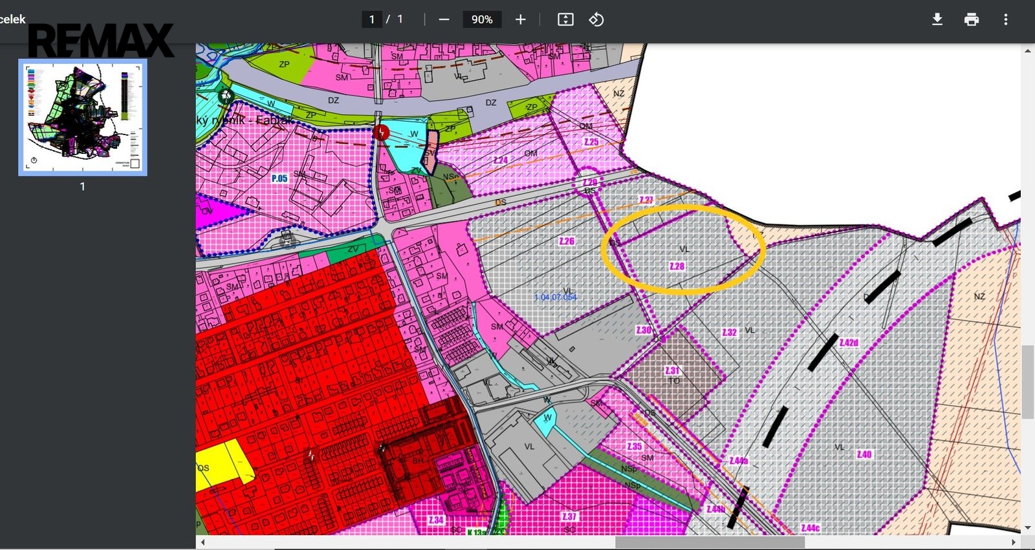Click the vertical scrollbar thumb
1035x550 pixels.
tap(1027, 381)
